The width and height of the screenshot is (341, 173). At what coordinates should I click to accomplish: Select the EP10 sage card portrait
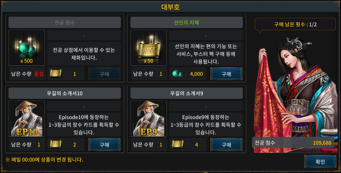pyautogui.click(x=27, y=119)
